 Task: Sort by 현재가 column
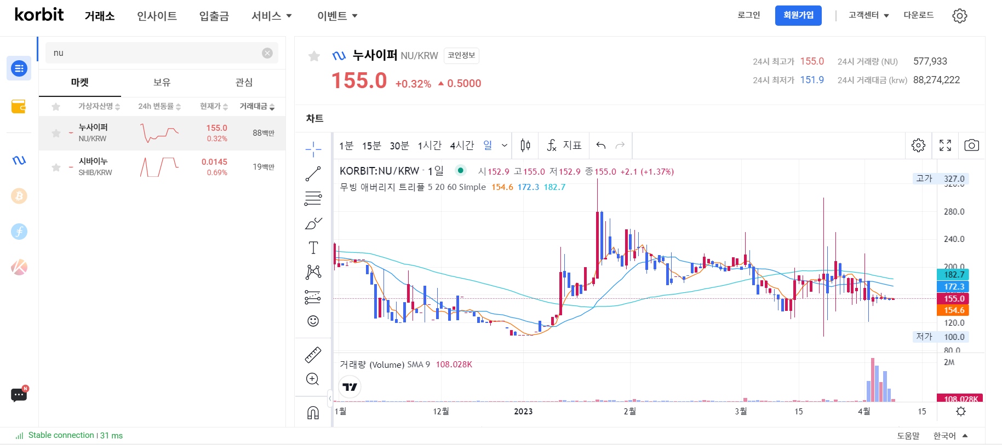point(214,106)
